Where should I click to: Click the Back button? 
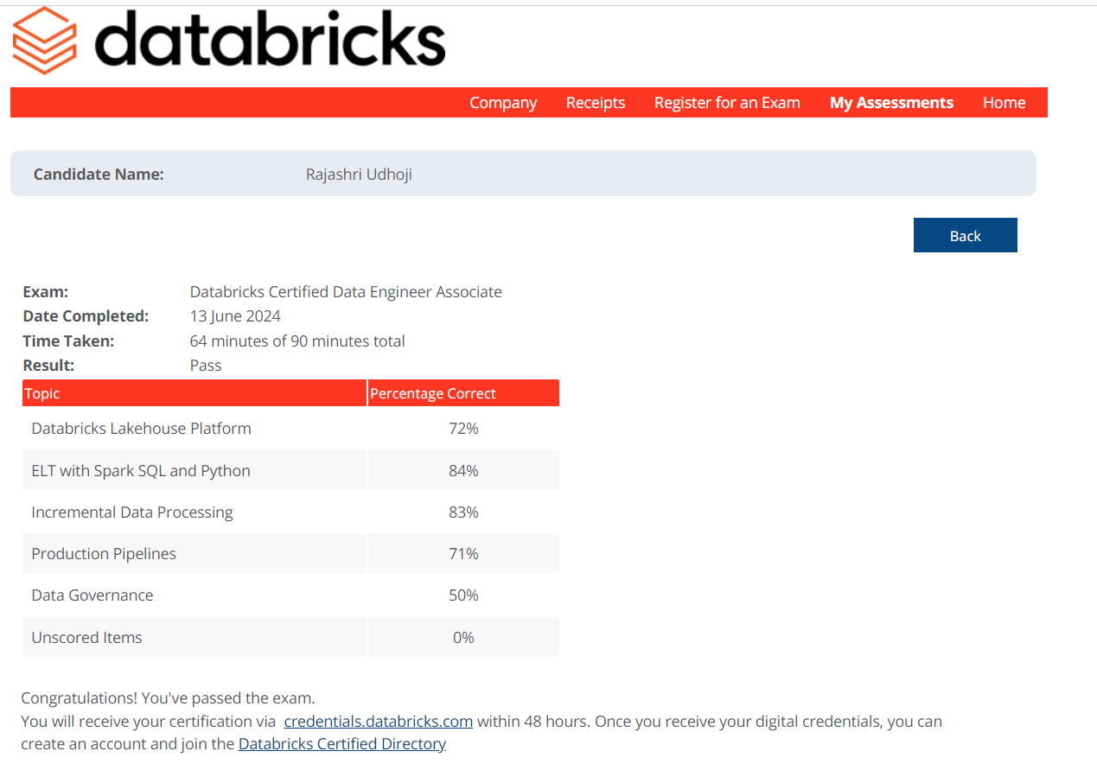[965, 234]
